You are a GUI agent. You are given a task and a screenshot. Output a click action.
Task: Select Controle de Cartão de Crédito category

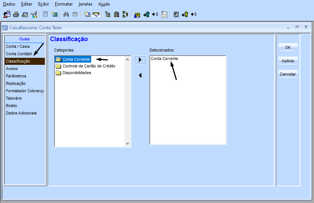[x=89, y=66]
